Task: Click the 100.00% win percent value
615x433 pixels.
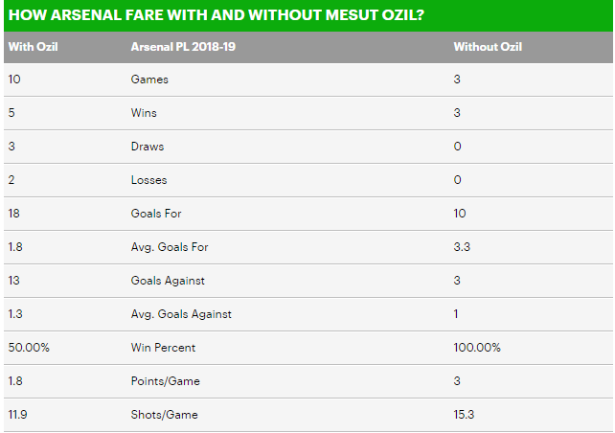Action: (478, 348)
